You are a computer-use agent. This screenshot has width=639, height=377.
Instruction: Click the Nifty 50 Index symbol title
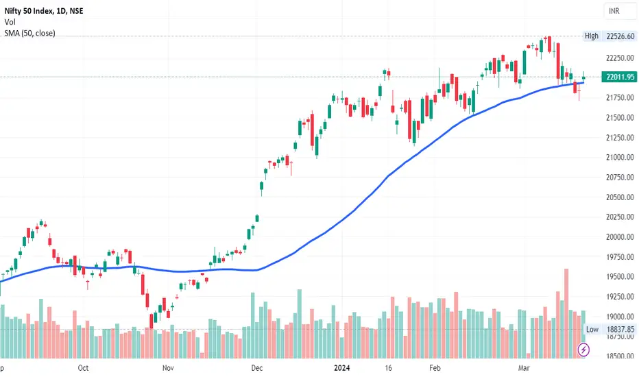[x=44, y=11]
